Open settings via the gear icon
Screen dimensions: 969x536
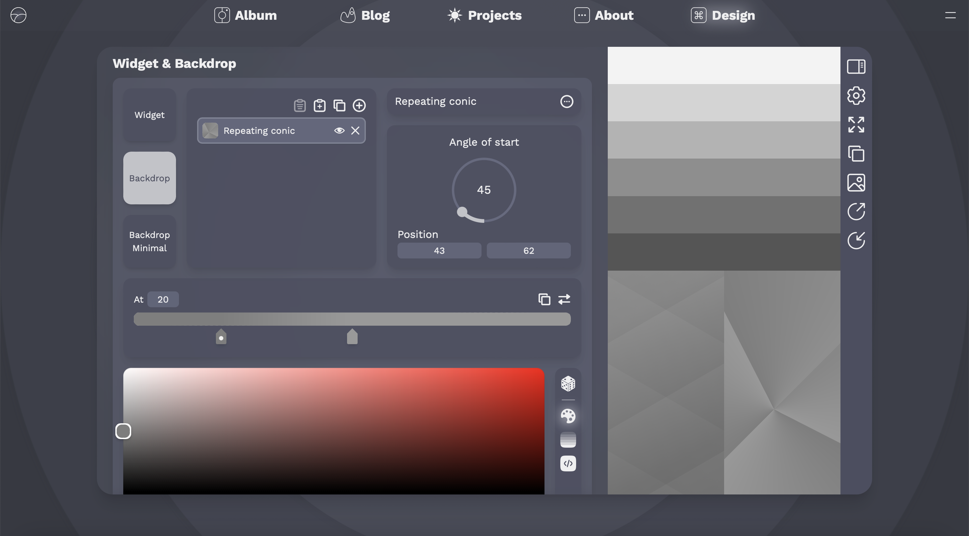point(857,95)
